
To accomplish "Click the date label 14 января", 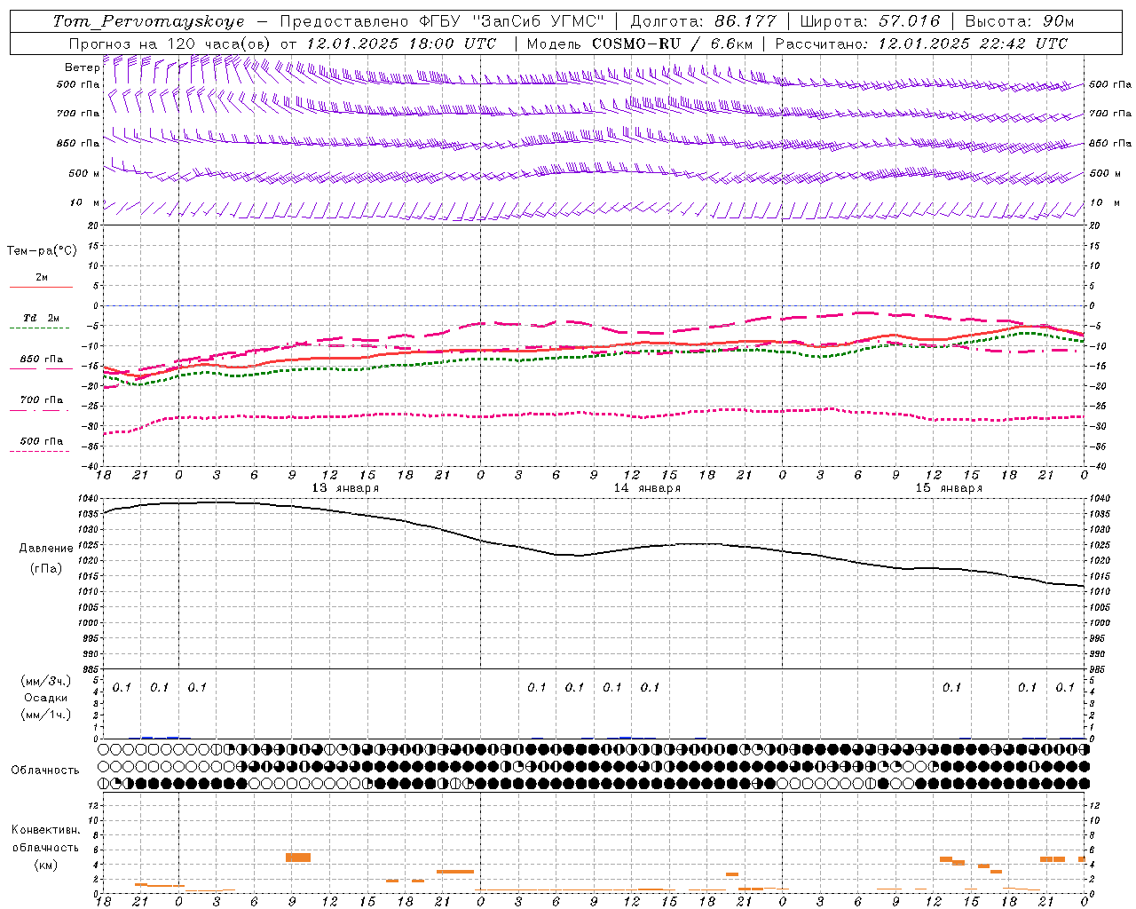I will click(647, 488).
